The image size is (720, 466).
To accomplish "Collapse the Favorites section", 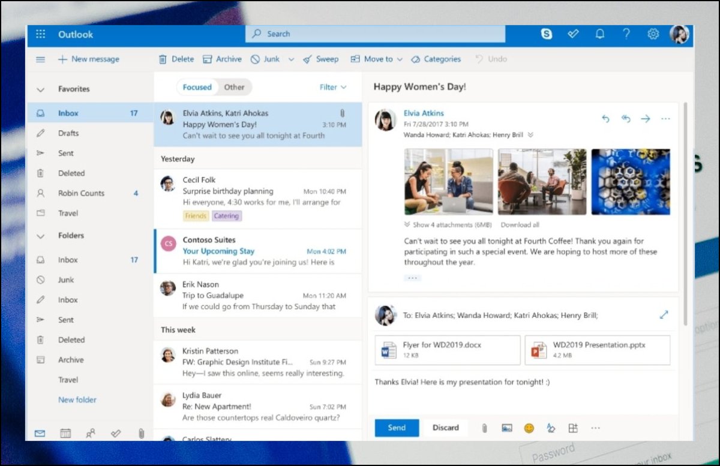I will [41, 89].
